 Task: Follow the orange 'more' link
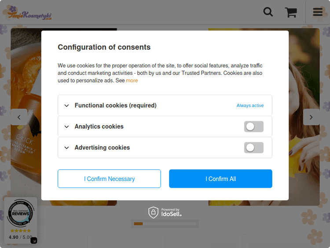coord(132,81)
